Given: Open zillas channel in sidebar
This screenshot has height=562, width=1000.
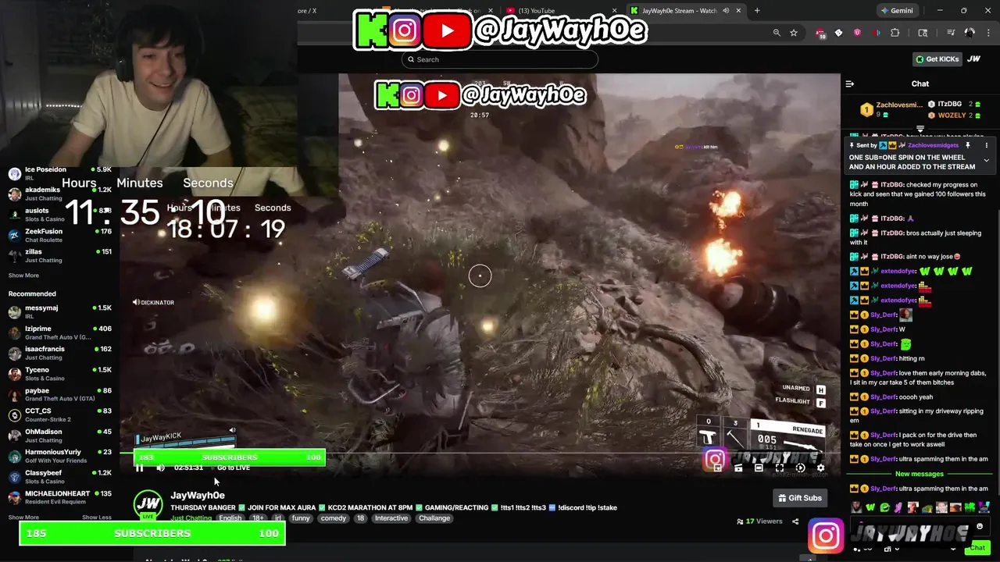Looking at the screenshot, I should 60,256.
